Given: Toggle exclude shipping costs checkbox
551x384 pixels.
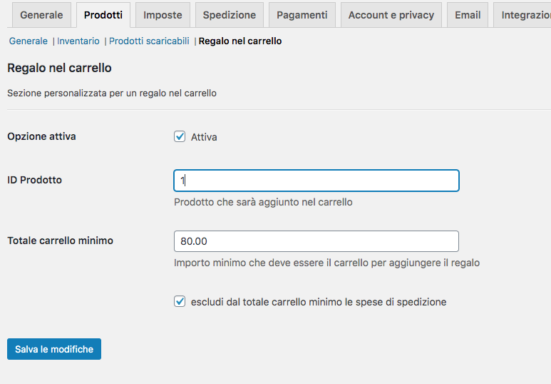Looking at the screenshot, I should click(x=180, y=301).
